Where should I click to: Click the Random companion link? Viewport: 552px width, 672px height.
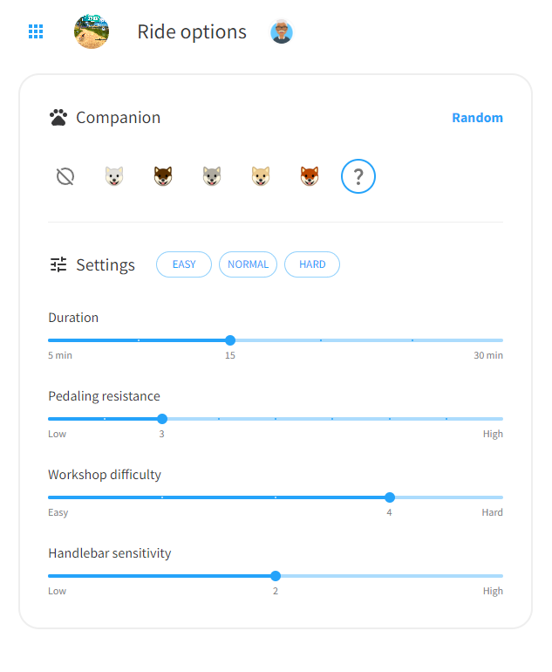point(477,118)
